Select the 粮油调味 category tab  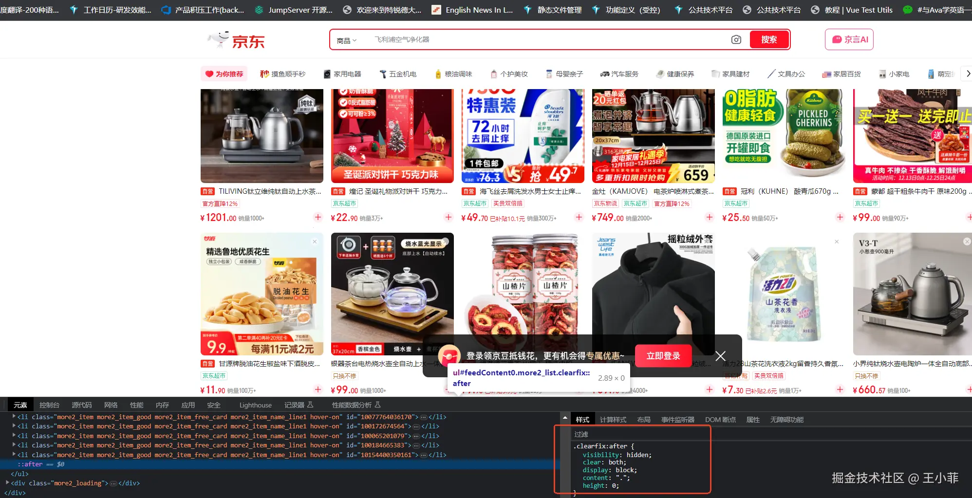click(x=453, y=74)
